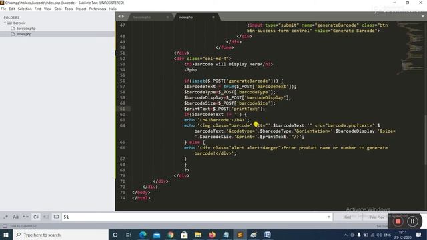Open Cortana from the taskbar

(115, 235)
